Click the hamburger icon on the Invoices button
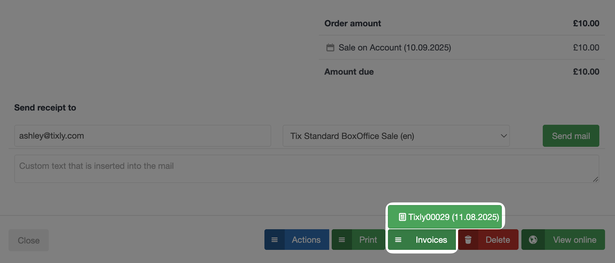The image size is (615, 263). click(x=398, y=240)
